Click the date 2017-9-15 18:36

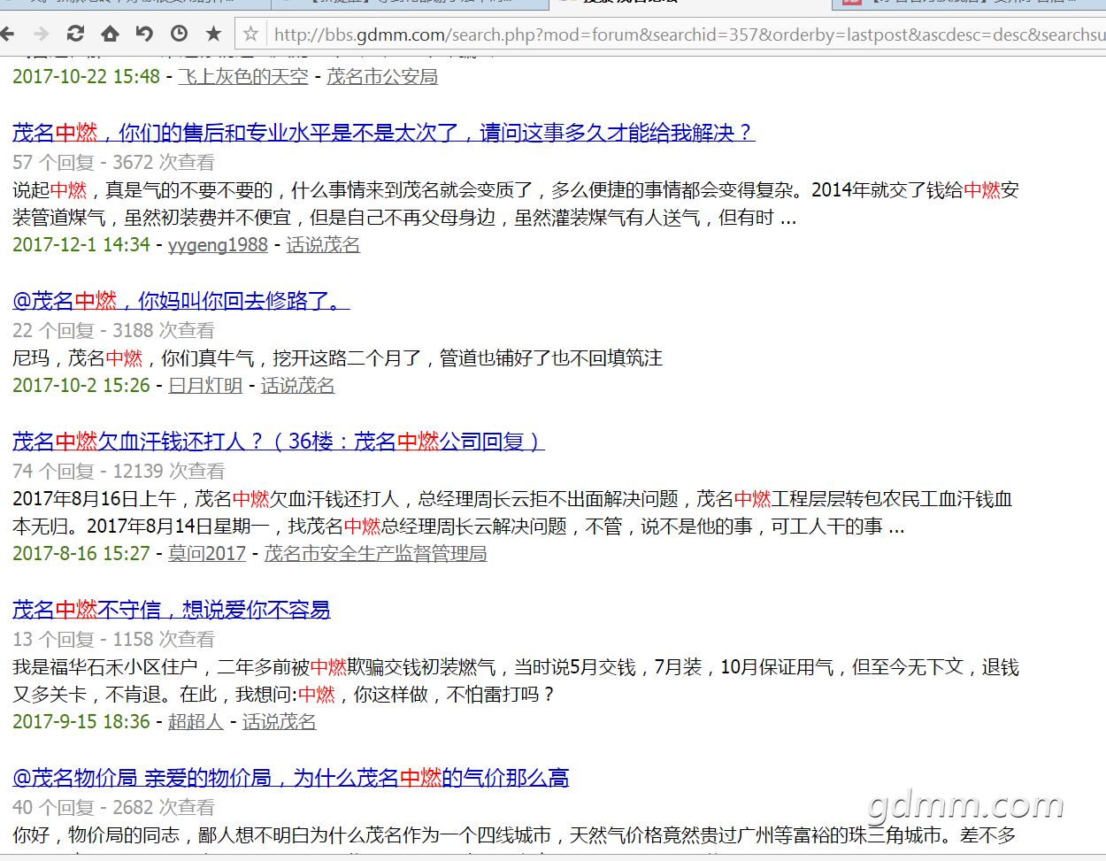tap(81, 722)
